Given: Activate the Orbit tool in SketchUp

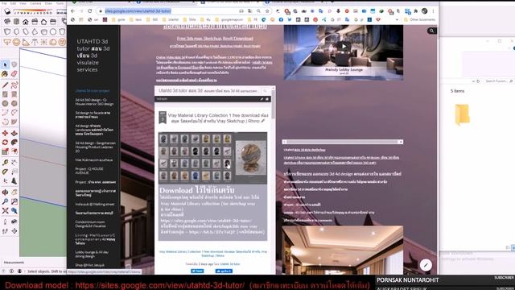Looking at the screenshot, I should [5, 192].
